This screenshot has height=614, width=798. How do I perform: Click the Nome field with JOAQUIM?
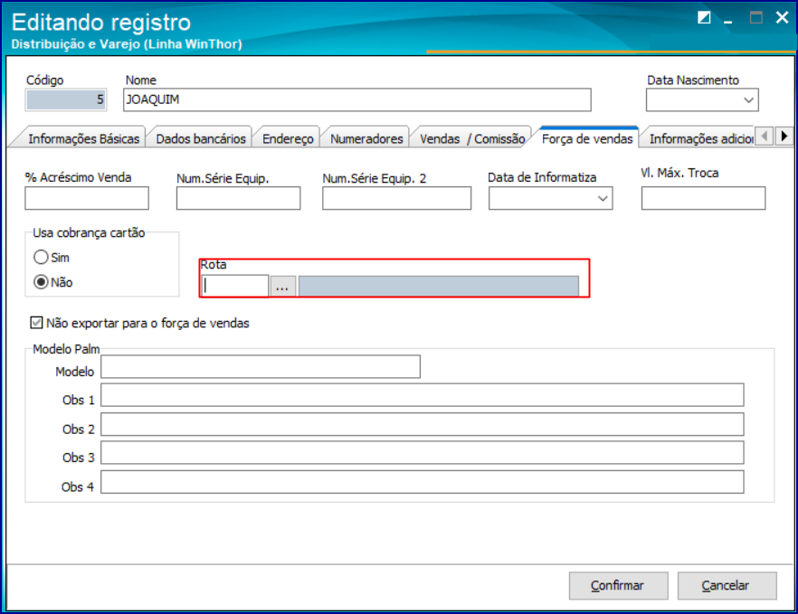pos(356,99)
